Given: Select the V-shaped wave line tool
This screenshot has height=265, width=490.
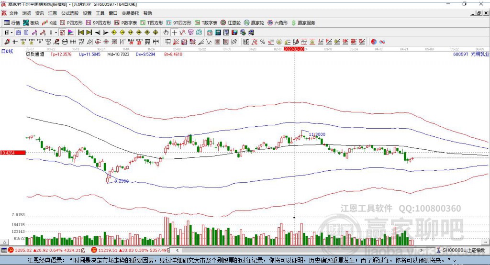Looking at the screenshot, I should (x=209, y=42).
